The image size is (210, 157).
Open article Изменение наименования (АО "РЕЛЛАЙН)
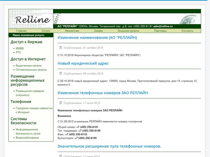[97, 38]
